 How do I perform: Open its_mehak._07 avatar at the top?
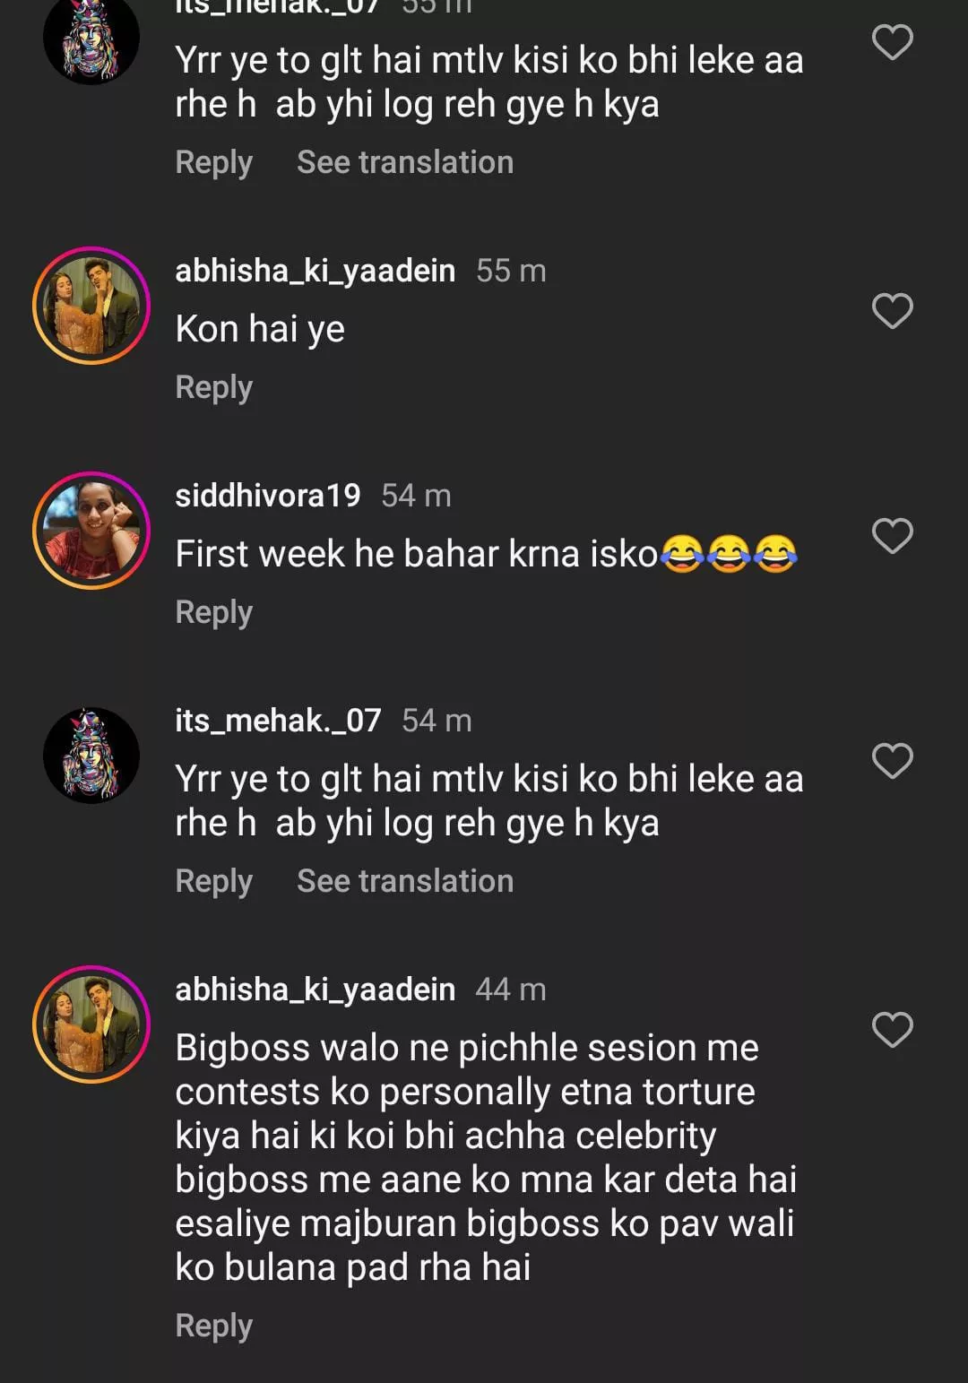point(91,39)
